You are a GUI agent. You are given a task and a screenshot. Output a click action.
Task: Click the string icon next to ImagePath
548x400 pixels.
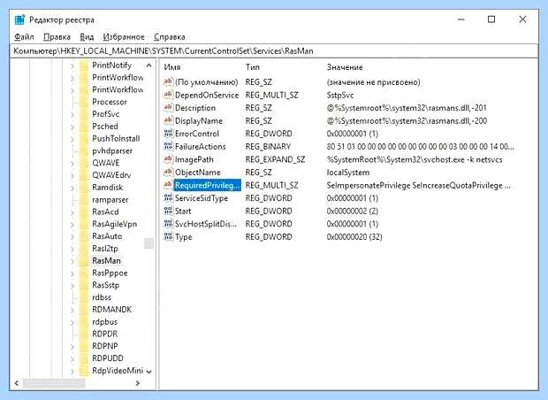[x=168, y=159]
